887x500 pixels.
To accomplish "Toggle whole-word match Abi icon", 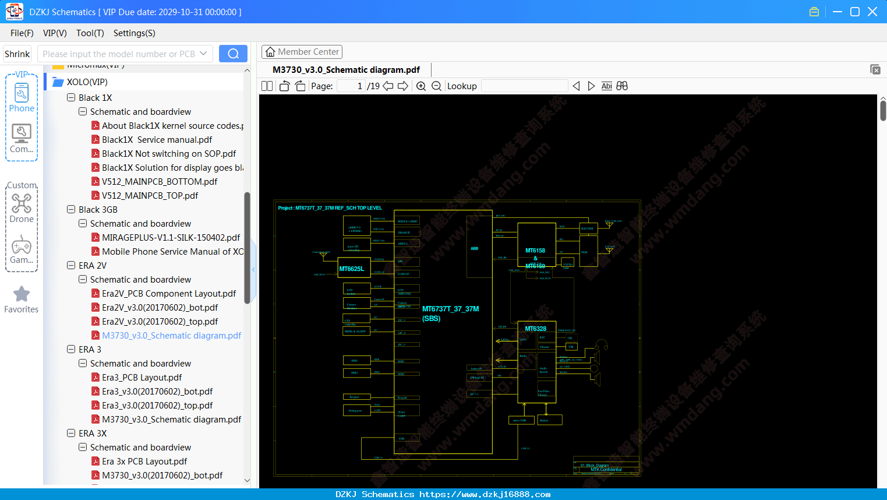I will (606, 86).
